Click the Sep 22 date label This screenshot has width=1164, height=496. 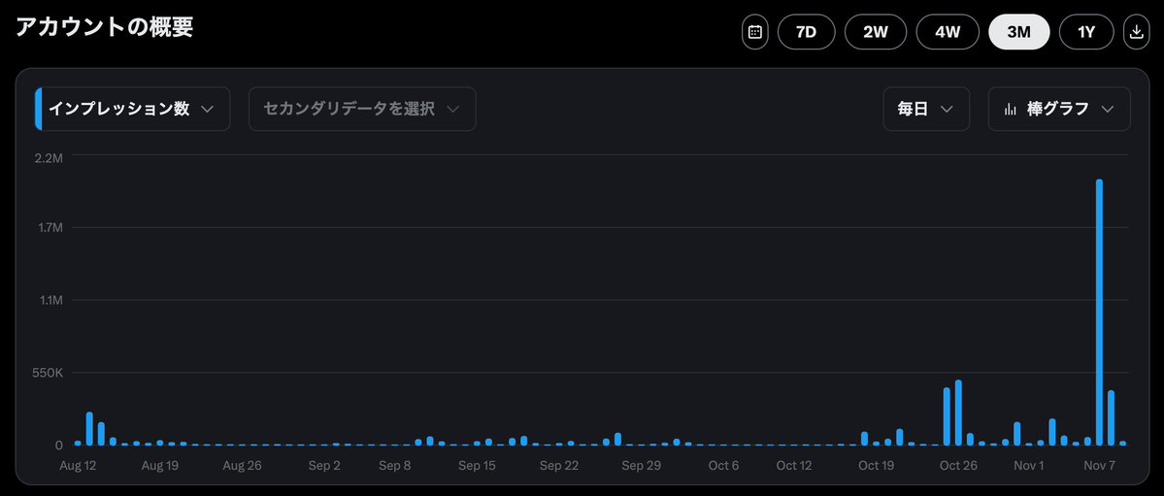(x=559, y=466)
